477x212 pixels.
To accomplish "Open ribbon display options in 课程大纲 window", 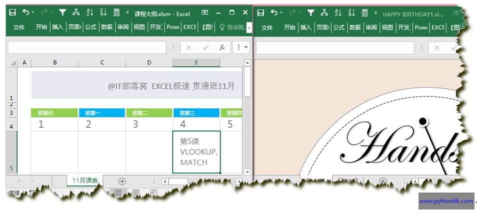I will (x=205, y=12).
